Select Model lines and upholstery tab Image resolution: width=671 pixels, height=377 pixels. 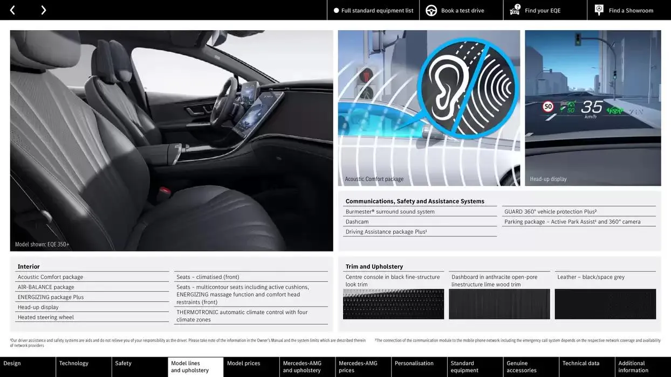pos(196,367)
